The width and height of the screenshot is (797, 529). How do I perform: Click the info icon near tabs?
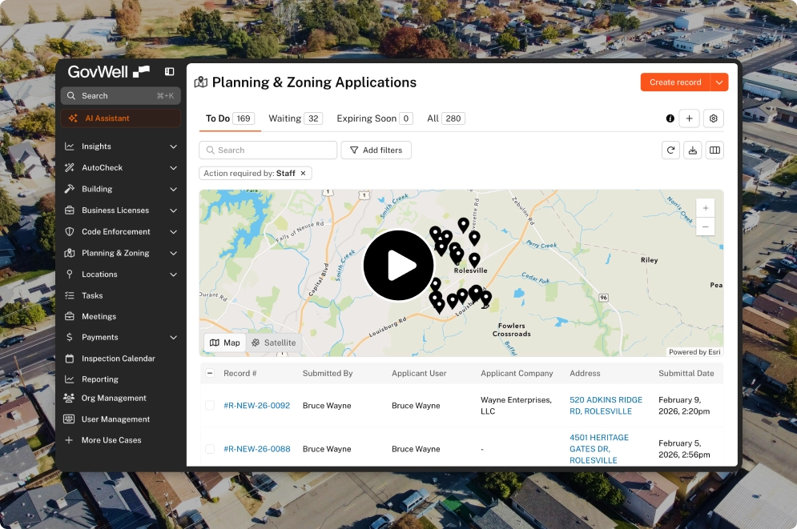(670, 118)
